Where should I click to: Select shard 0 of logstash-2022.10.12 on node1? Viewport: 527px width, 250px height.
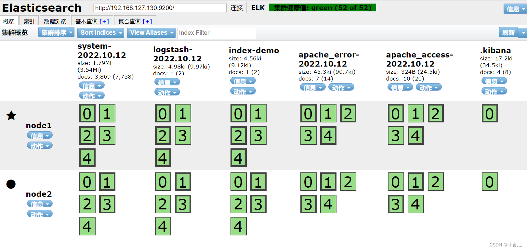pos(163,113)
